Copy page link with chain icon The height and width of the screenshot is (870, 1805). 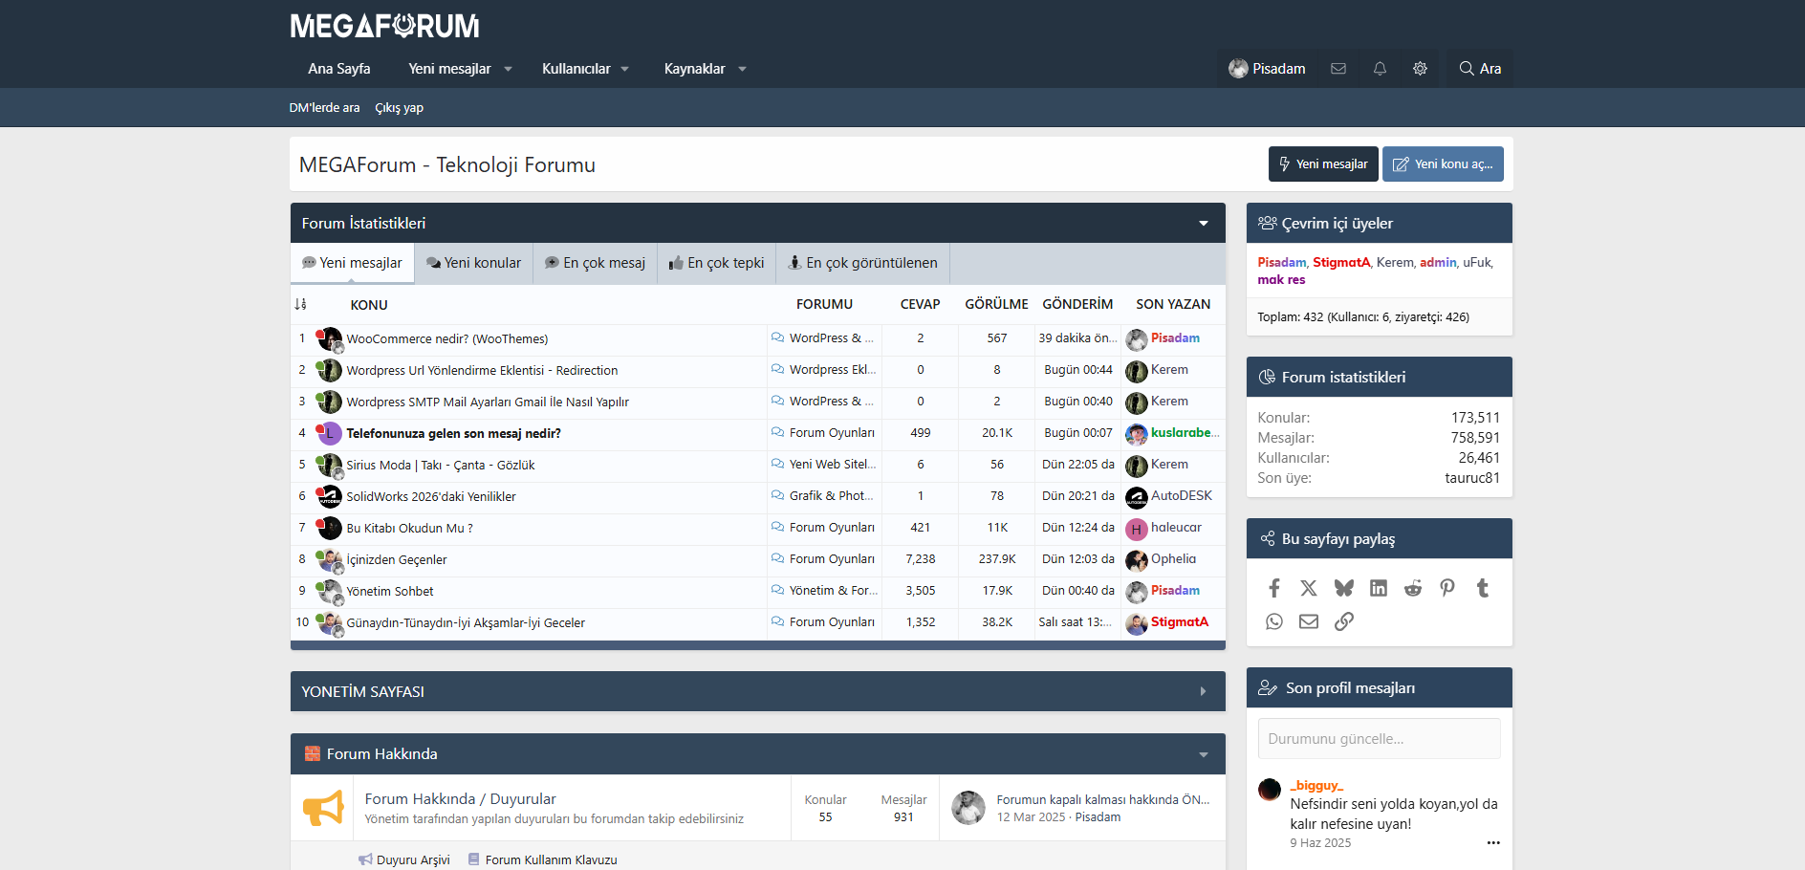(x=1344, y=621)
